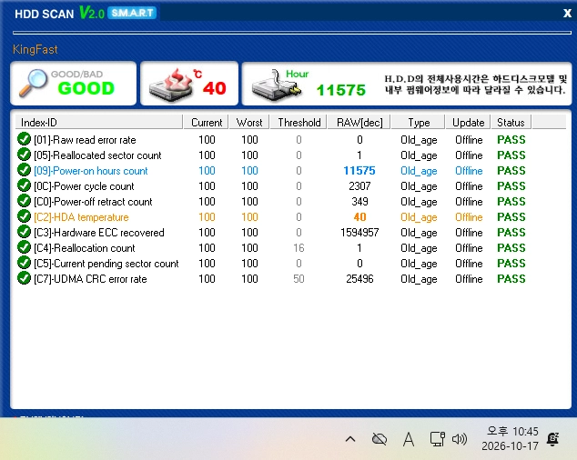Click threshold value 16
Screen dimensions: 577x460
coord(299,248)
